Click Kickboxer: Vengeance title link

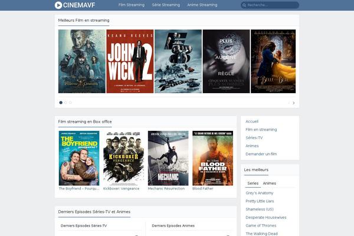[121, 189]
